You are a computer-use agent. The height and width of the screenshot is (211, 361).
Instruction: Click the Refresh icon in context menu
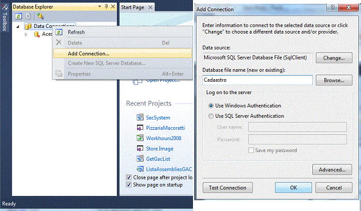coord(59,32)
